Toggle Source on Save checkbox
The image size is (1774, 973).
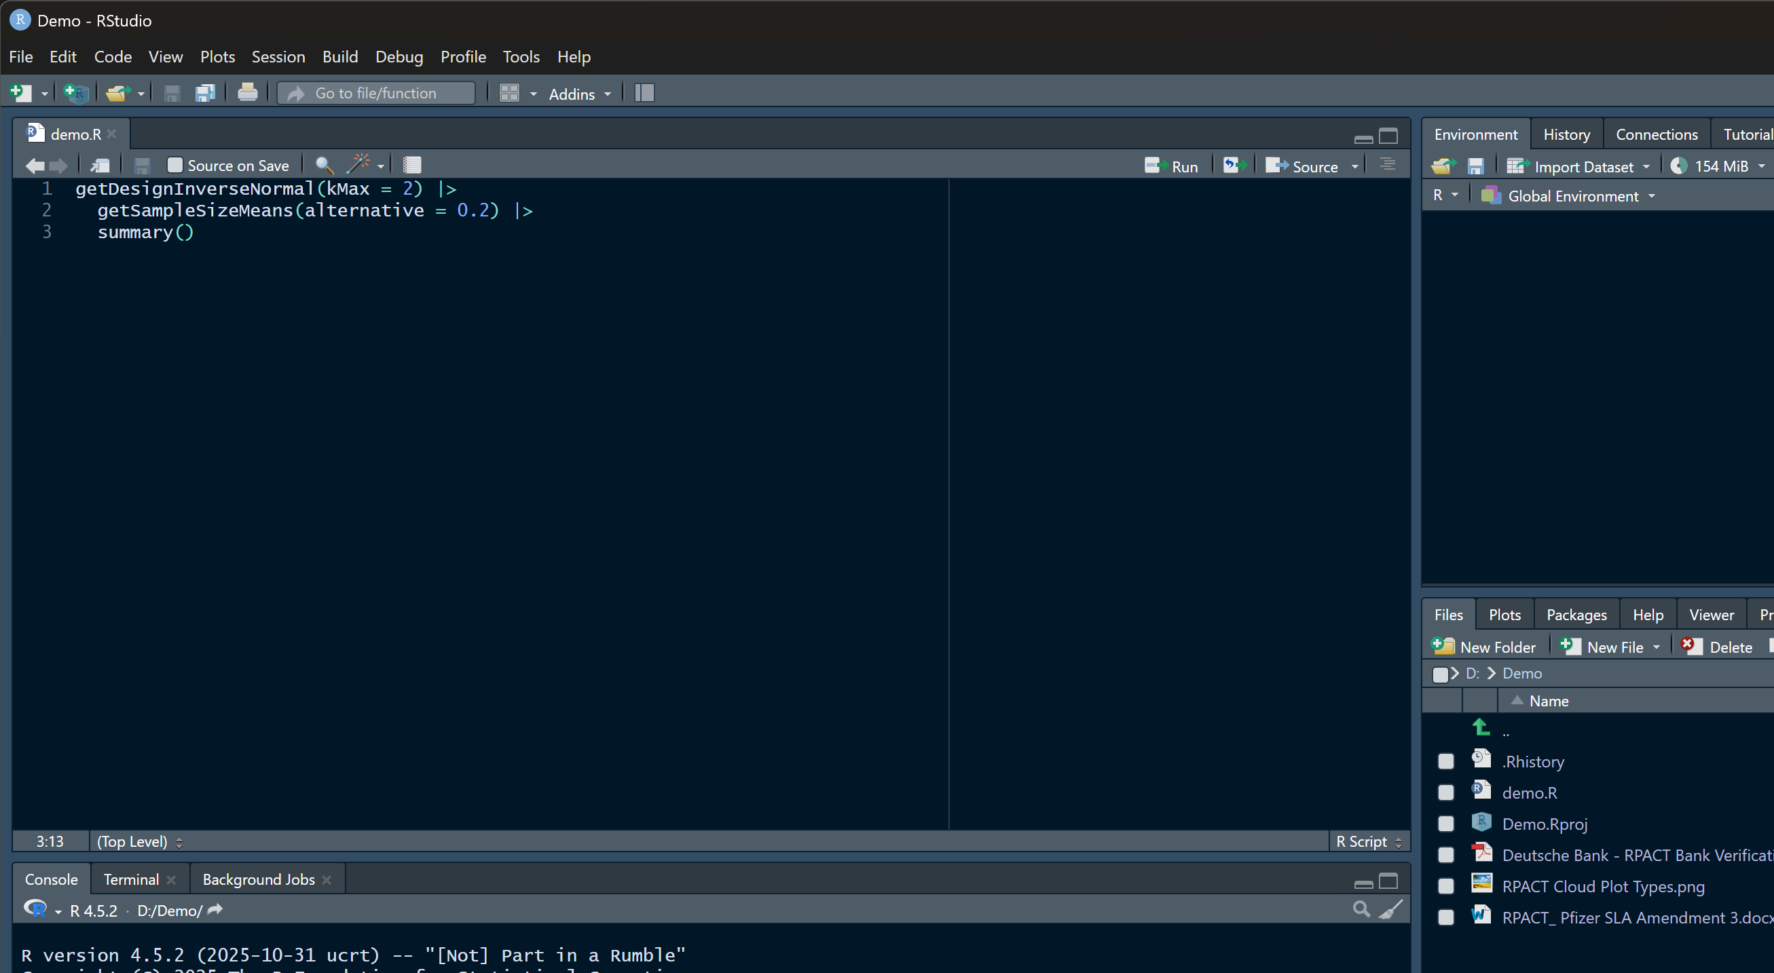coord(175,165)
